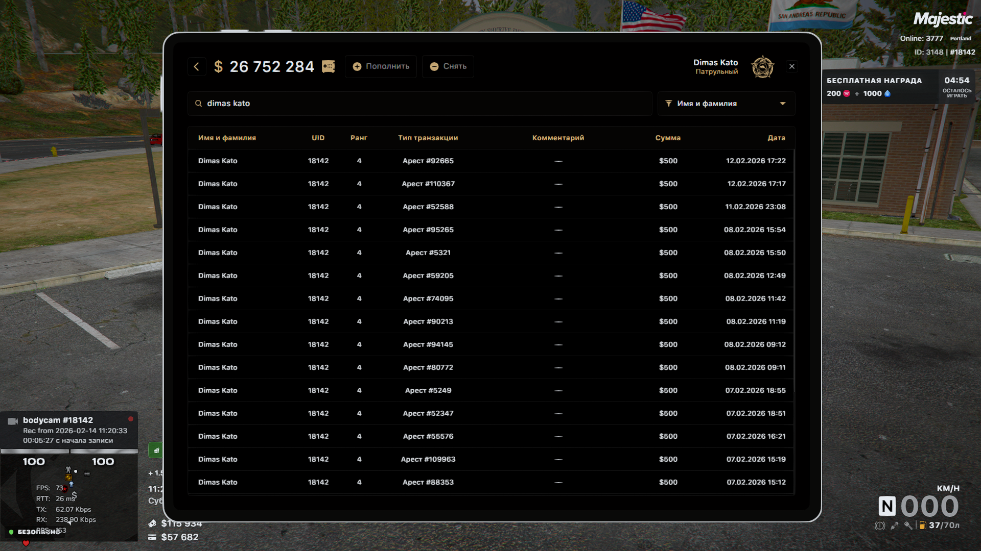Sort by the Сумма column header
981x551 pixels.
(668, 138)
